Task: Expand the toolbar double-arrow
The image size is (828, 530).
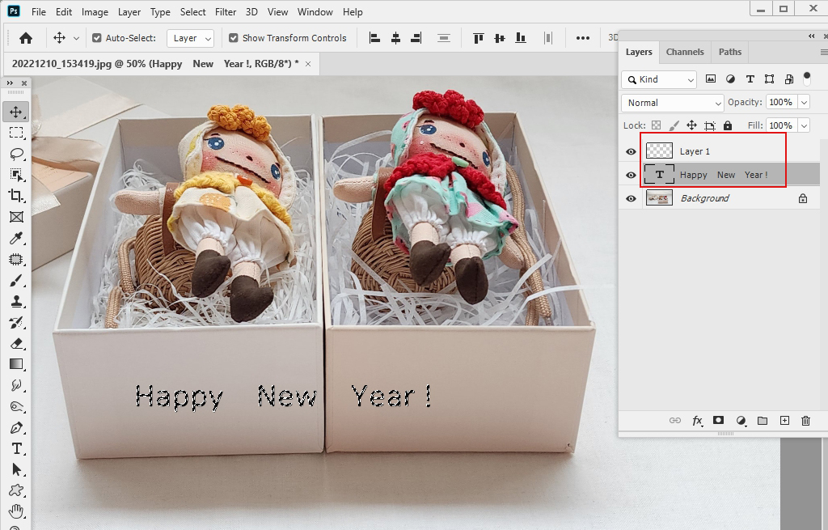Action: [x=10, y=83]
